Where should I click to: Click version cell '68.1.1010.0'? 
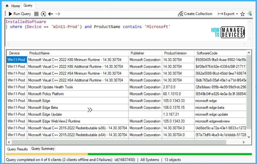[x=178, y=94]
